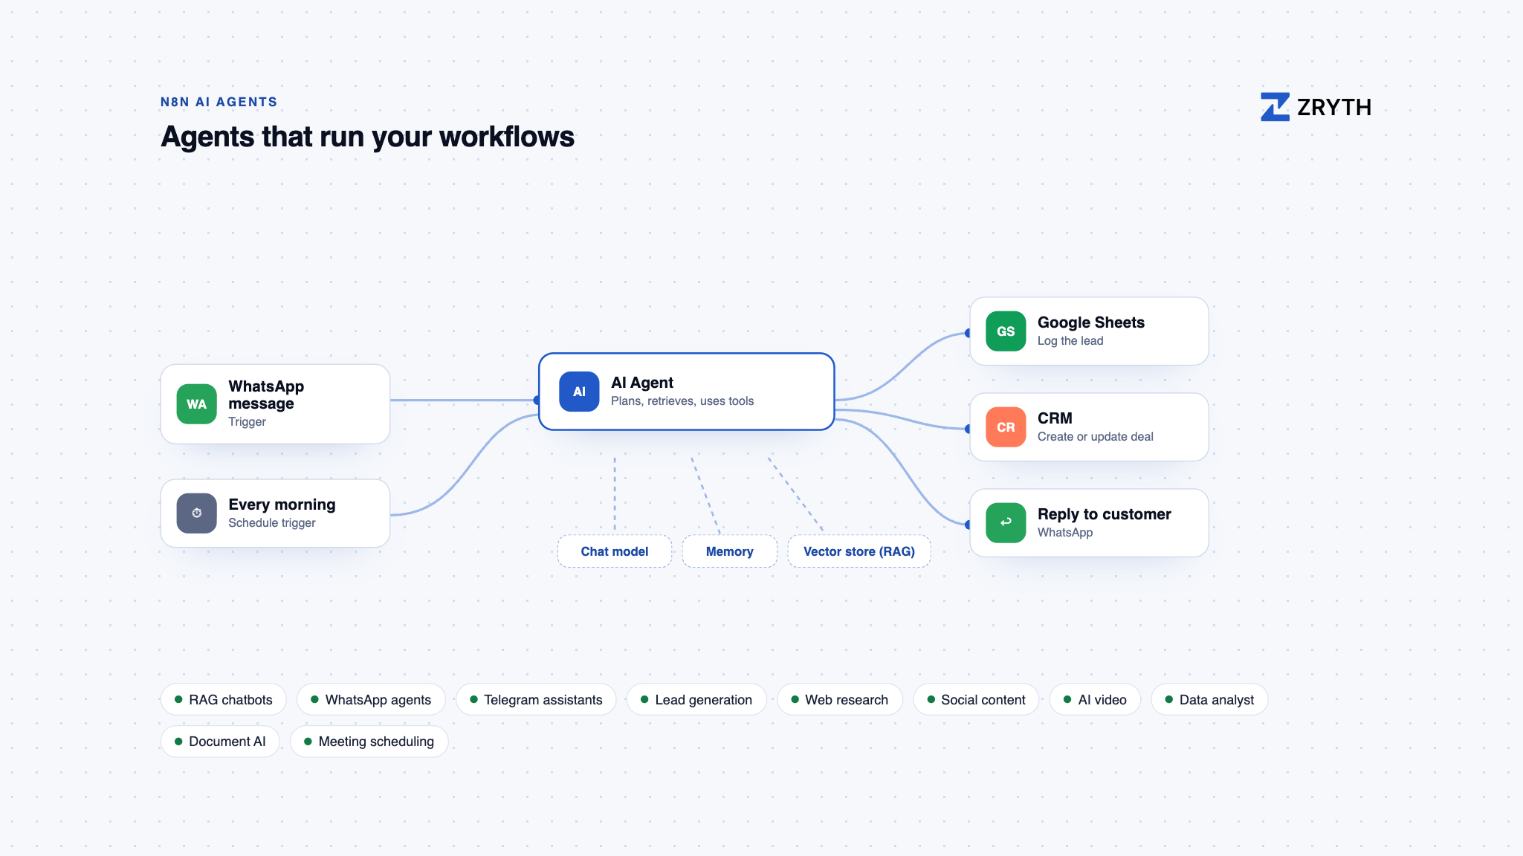This screenshot has width=1523, height=856.
Task: Open the Web research tag
Action: [x=840, y=699]
